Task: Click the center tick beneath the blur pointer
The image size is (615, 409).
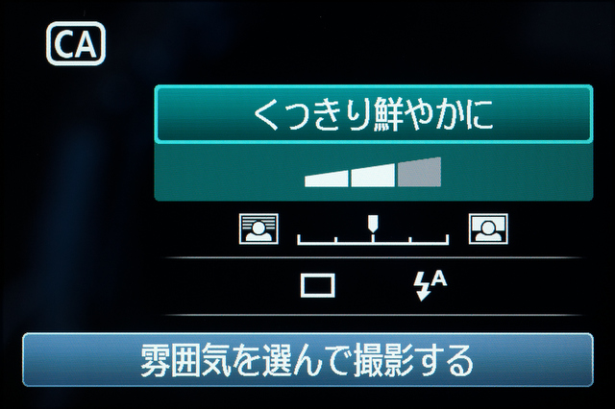Action: [x=373, y=236]
